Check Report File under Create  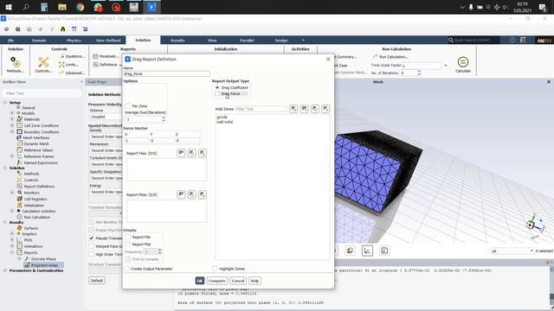128,237
